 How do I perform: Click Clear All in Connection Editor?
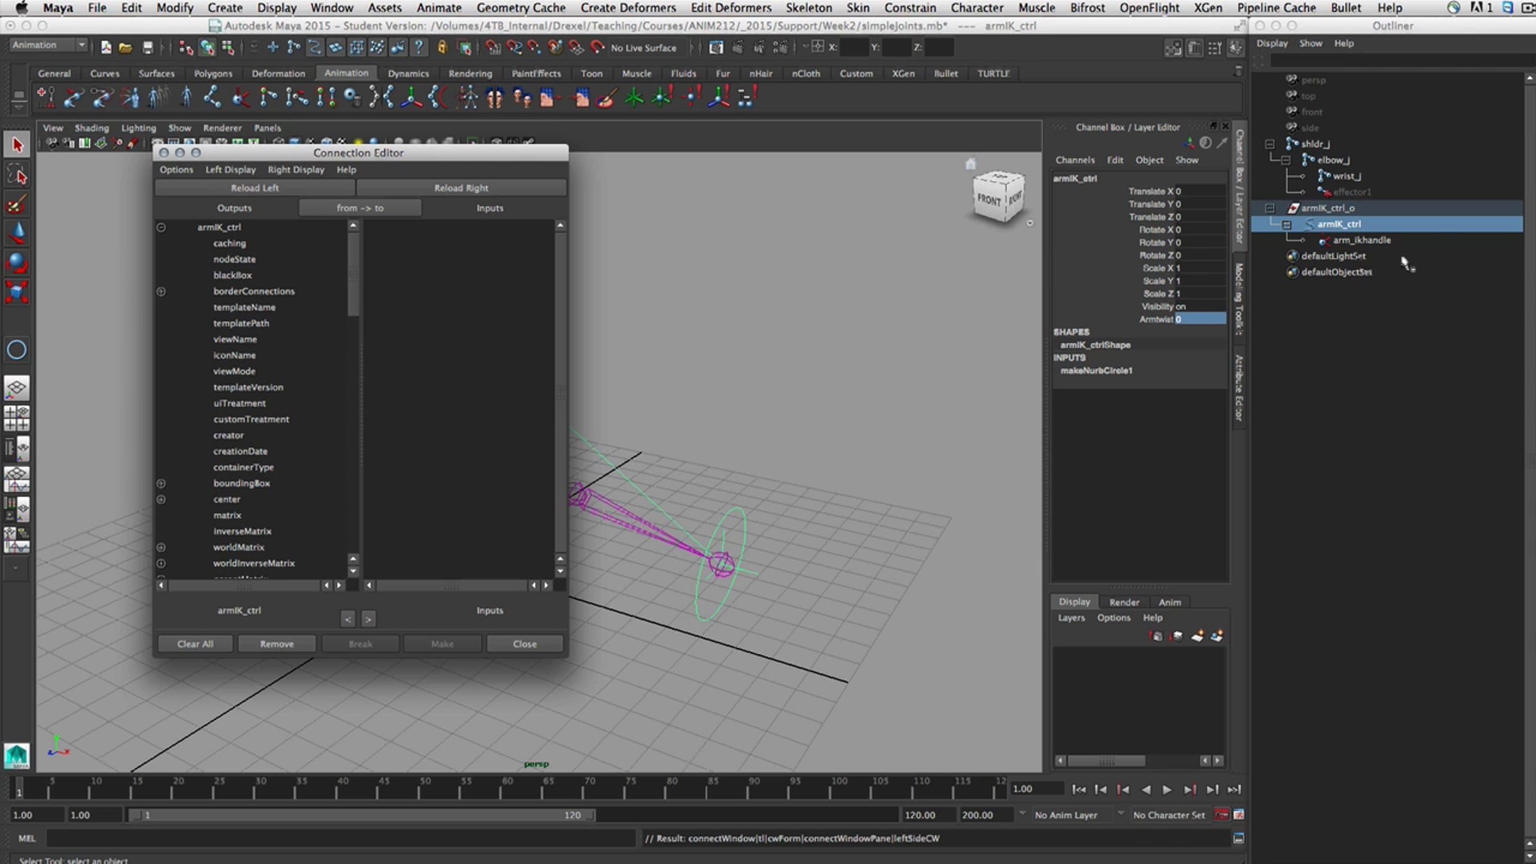[195, 644]
